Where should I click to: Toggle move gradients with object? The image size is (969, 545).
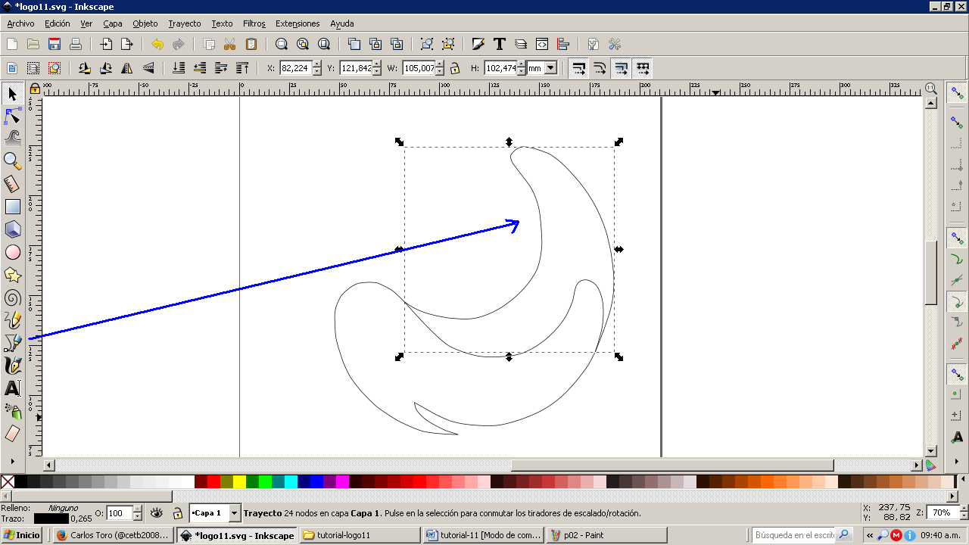click(621, 68)
